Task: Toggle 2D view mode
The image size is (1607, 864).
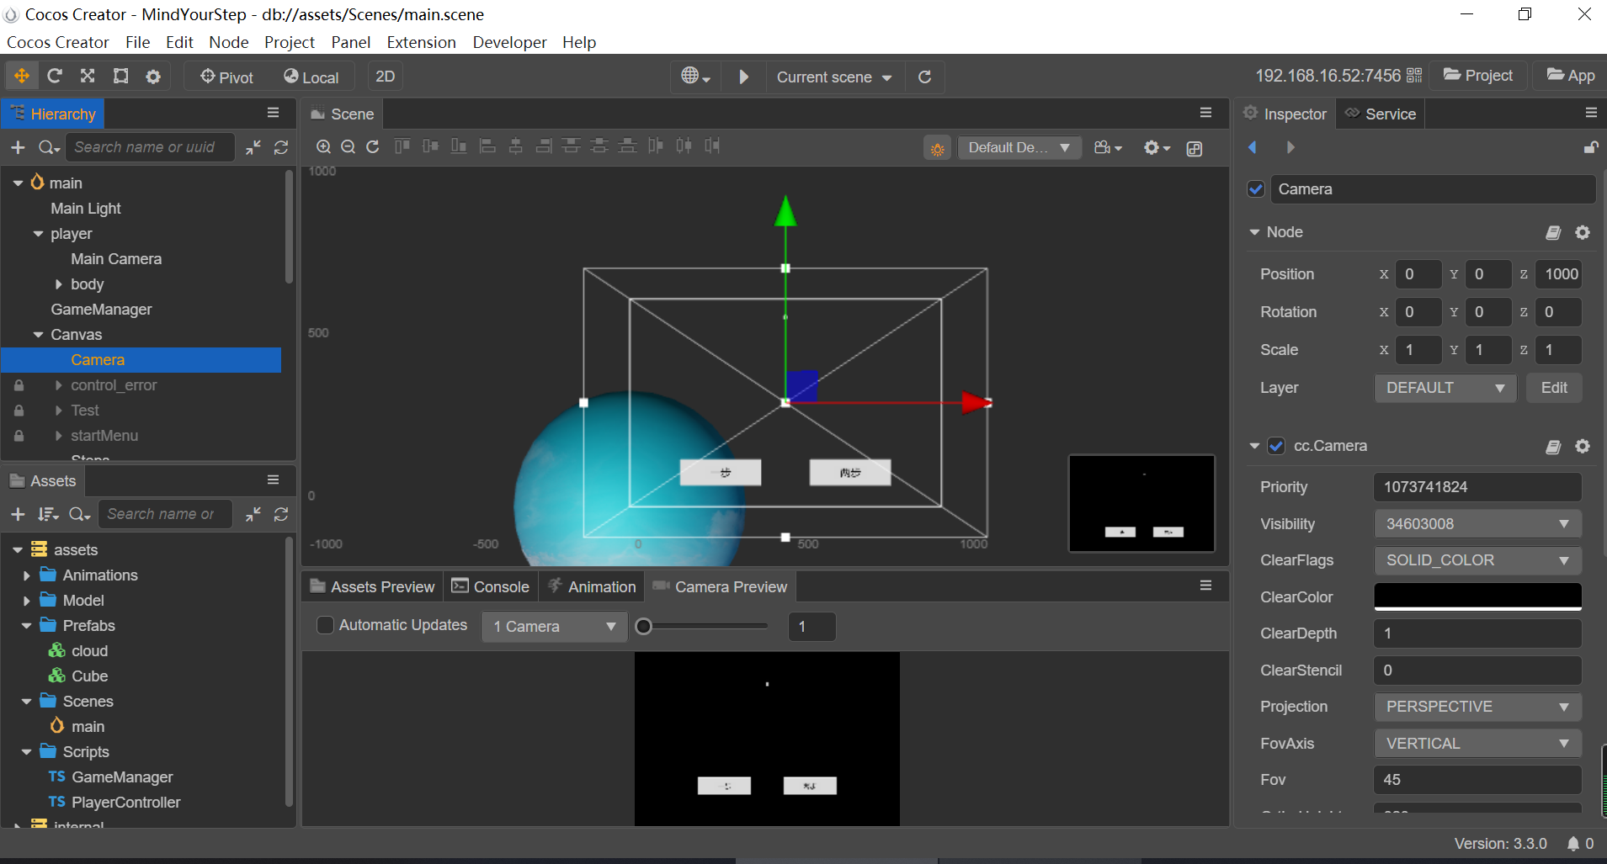Action: [385, 77]
